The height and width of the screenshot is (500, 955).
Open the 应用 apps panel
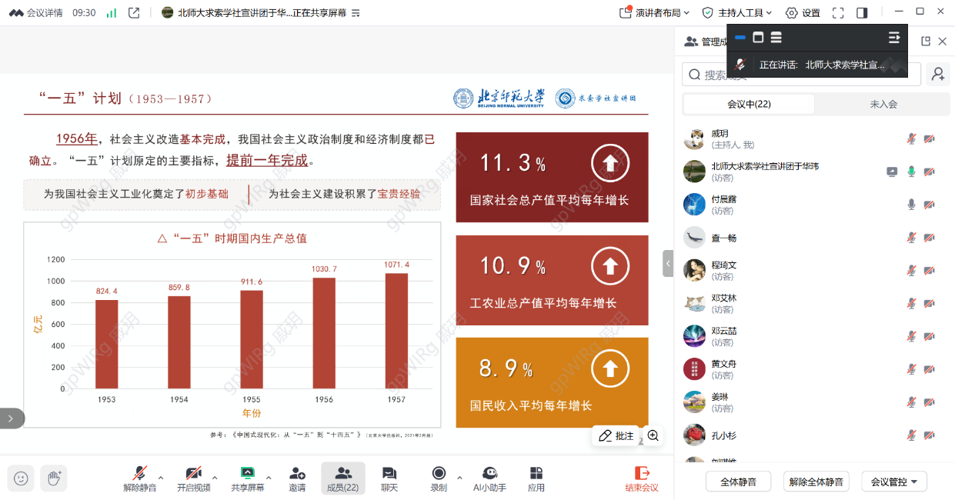[x=536, y=478]
